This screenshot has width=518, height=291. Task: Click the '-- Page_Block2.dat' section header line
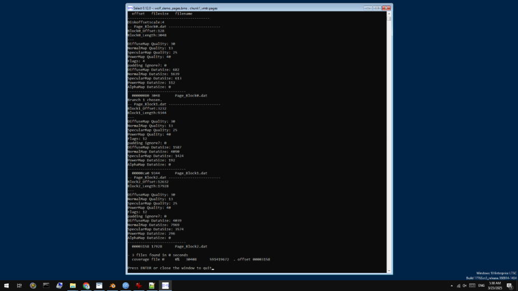(x=174, y=177)
